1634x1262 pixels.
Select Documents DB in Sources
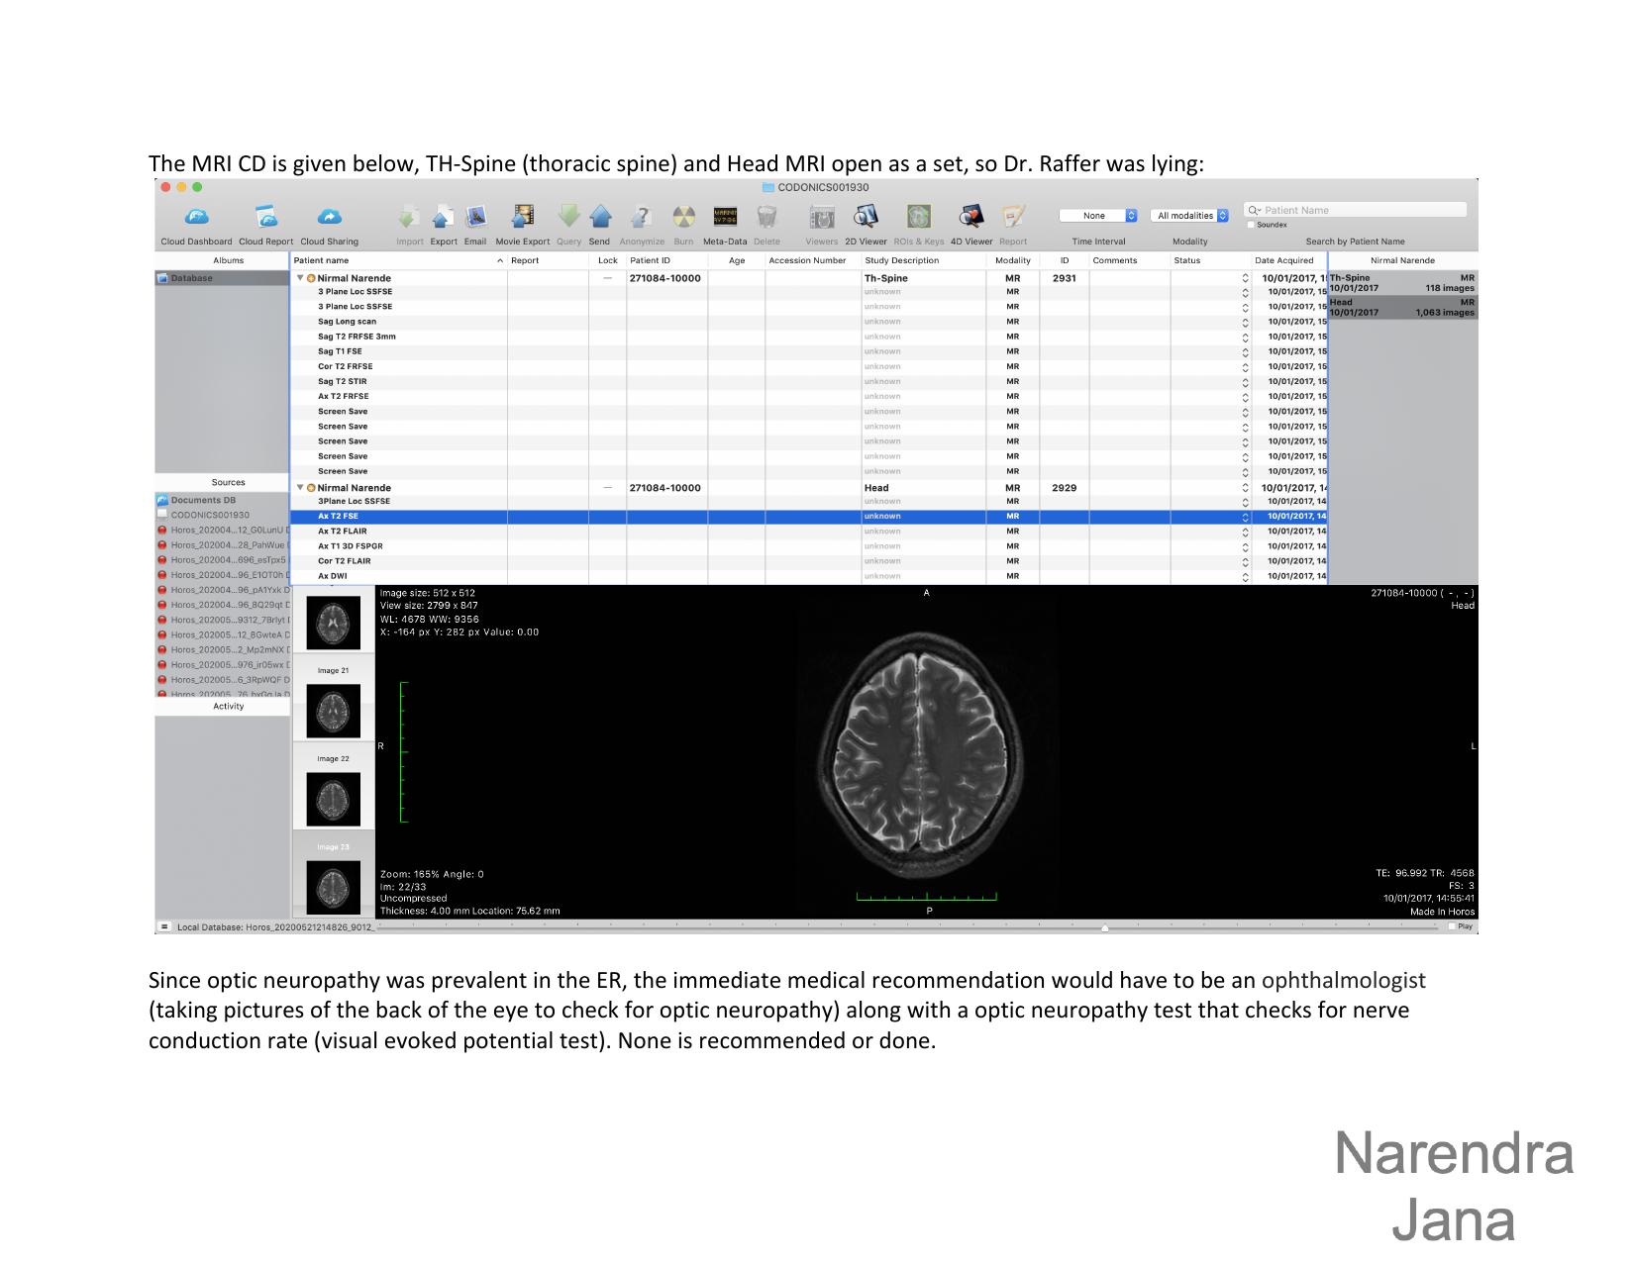tap(203, 500)
